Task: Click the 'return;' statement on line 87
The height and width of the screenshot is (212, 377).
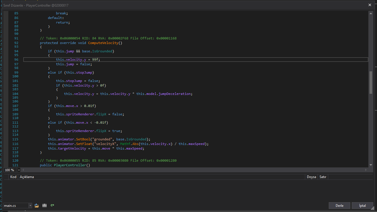Action: pos(63,22)
